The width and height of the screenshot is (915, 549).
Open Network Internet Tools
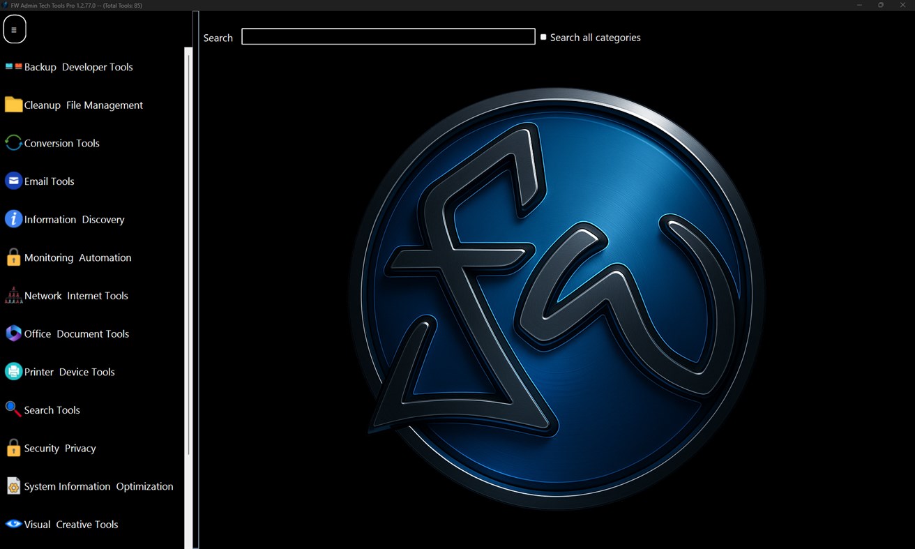pos(76,295)
